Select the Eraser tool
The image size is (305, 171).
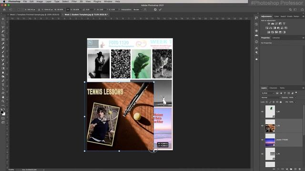click(x=3, y=64)
